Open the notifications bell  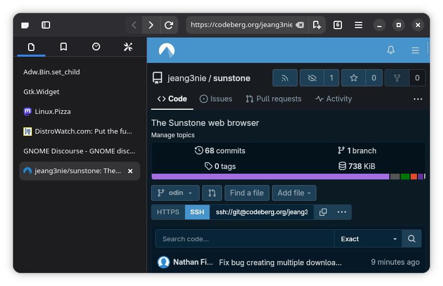tap(390, 50)
